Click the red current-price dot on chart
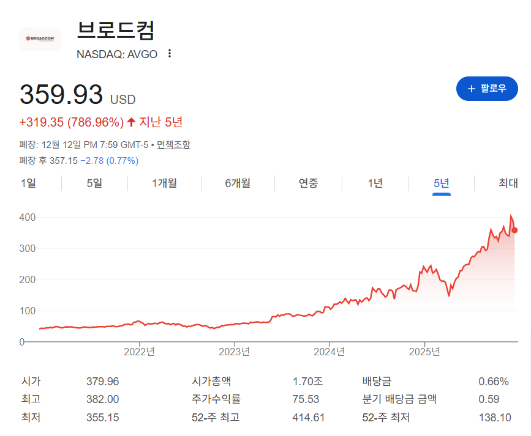The width and height of the screenshot is (531, 436). pos(514,231)
